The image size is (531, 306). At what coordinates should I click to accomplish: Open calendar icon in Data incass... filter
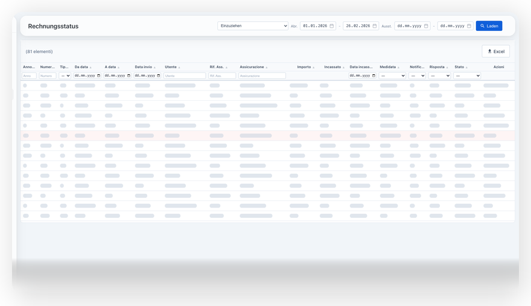coord(374,75)
